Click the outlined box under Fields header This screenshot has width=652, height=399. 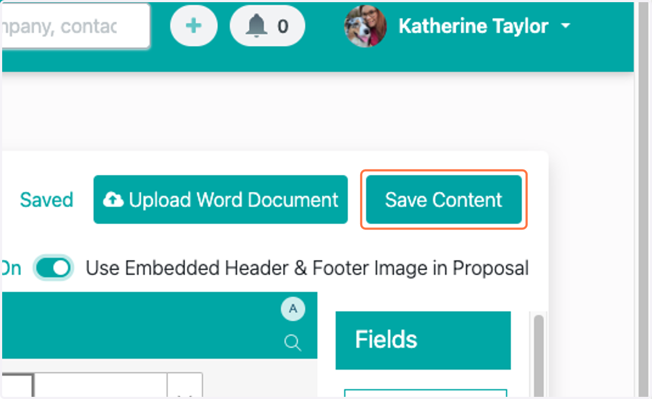[x=425, y=394]
